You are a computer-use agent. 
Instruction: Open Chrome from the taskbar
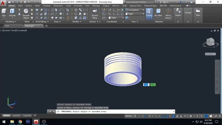click(20, 122)
